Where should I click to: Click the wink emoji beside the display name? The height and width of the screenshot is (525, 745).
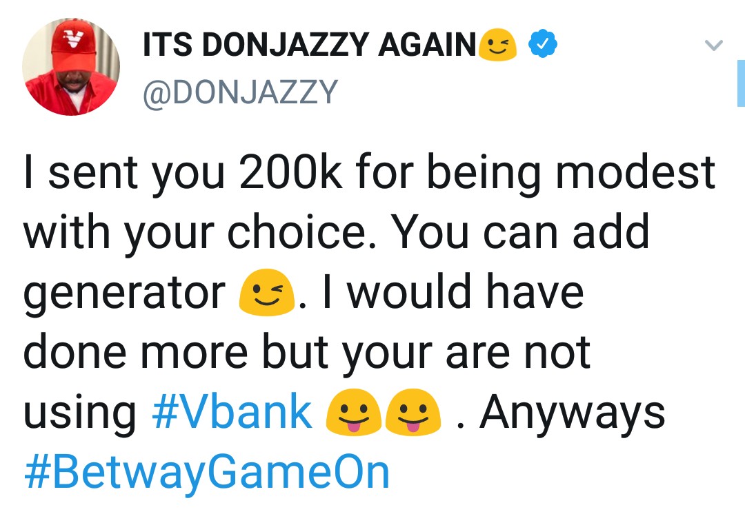[x=499, y=45]
